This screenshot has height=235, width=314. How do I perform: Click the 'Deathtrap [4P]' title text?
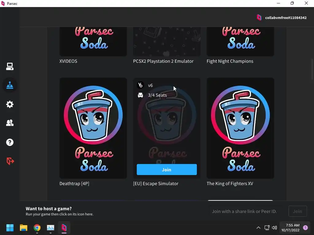pos(74,184)
